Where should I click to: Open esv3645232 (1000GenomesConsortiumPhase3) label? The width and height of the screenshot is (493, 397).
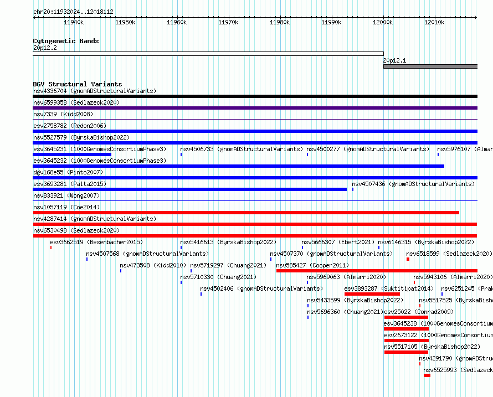click(x=100, y=161)
